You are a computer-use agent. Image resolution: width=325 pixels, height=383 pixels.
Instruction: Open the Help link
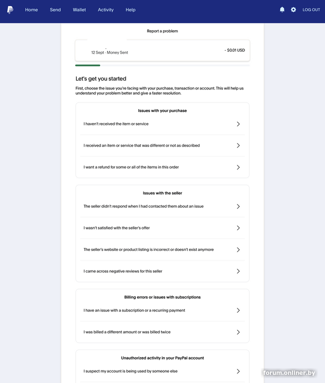(131, 10)
